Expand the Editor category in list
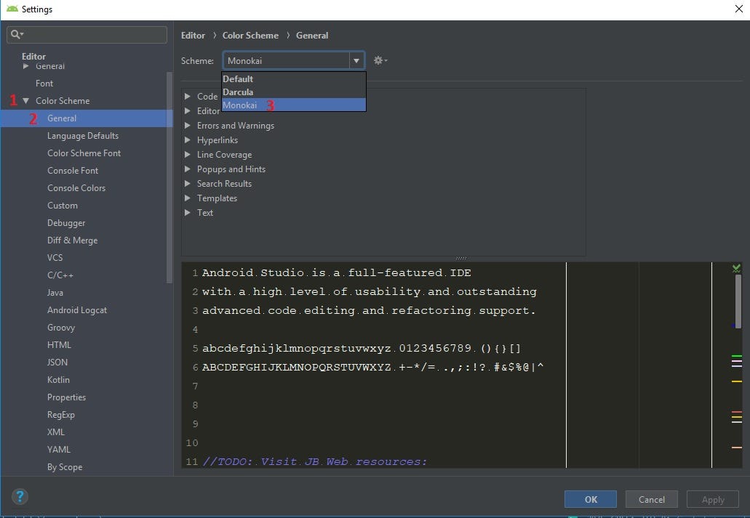 pos(188,111)
